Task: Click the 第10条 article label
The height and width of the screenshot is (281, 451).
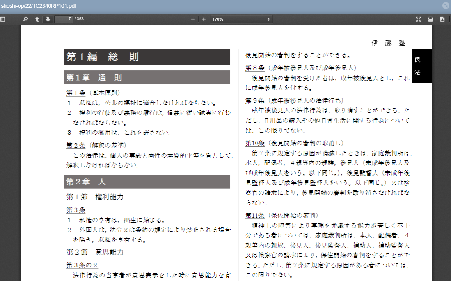Action: pos(255,143)
